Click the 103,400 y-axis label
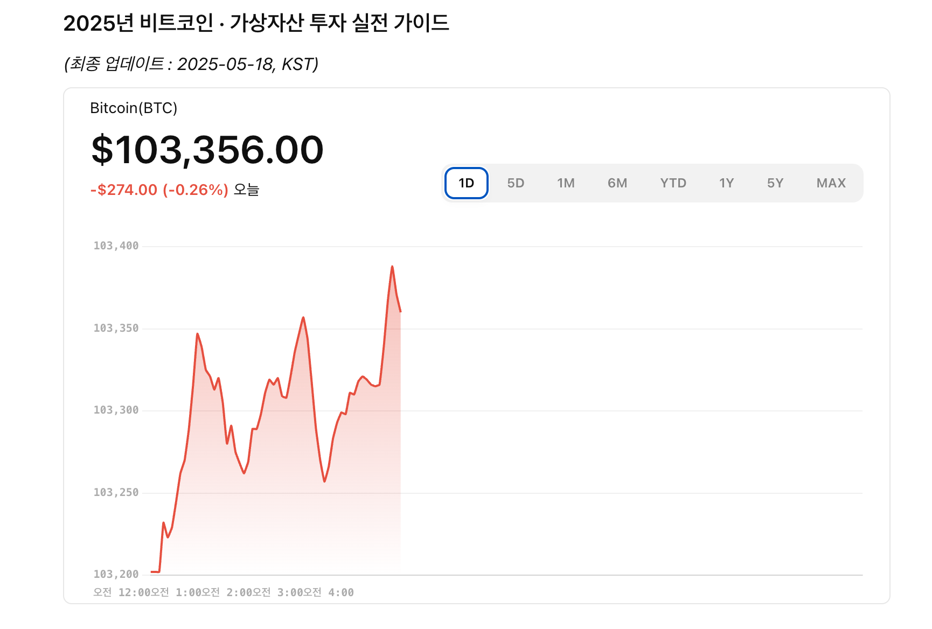This screenshot has width=932, height=629. click(116, 246)
